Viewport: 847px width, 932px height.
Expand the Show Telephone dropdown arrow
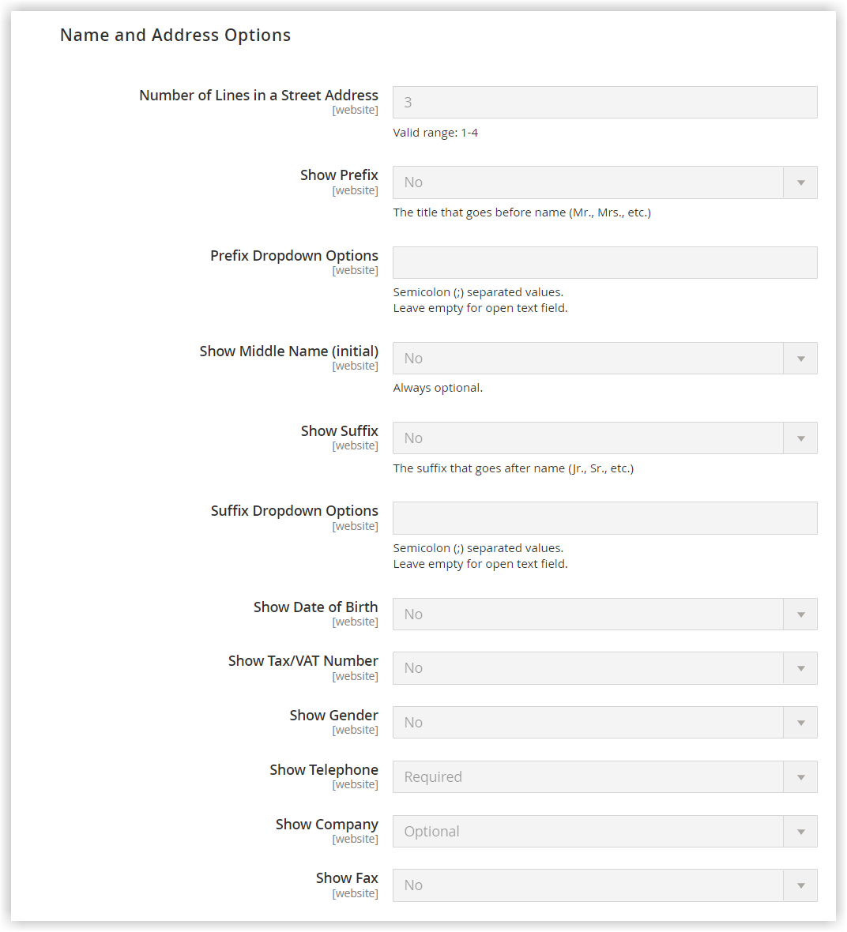800,777
